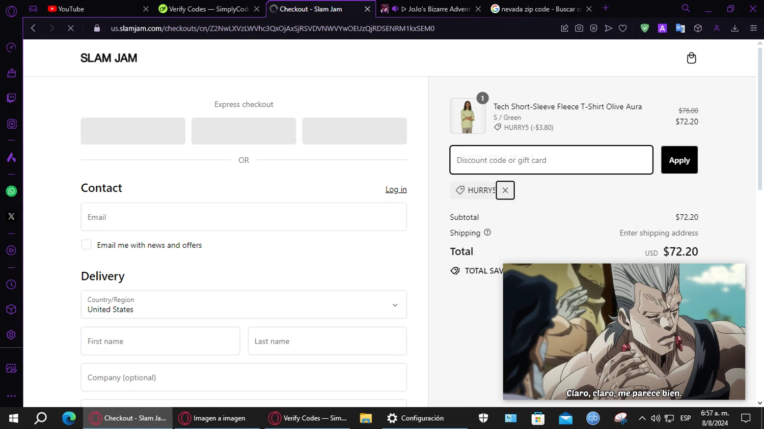Image resolution: width=764 pixels, height=429 pixels.
Task: Open the Opera main menu logo
Action: [11, 11]
